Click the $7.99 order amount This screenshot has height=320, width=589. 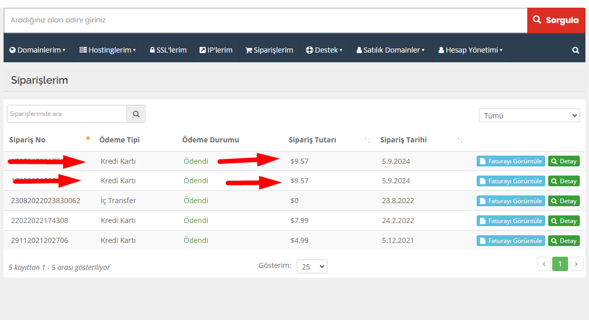click(x=300, y=220)
